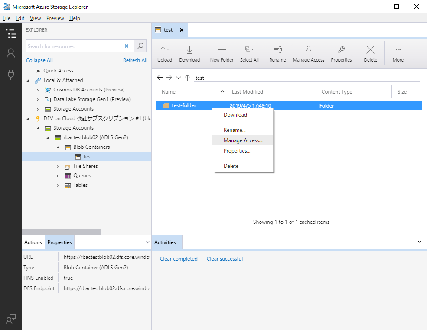Click the Upload toolbar button
This screenshot has width=427, height=330.
pyautogui.click(x=165, y=54)
